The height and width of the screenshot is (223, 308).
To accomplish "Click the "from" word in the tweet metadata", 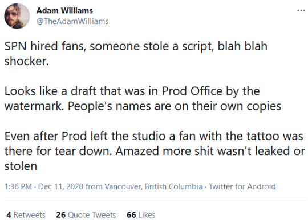I will (94, 186).
